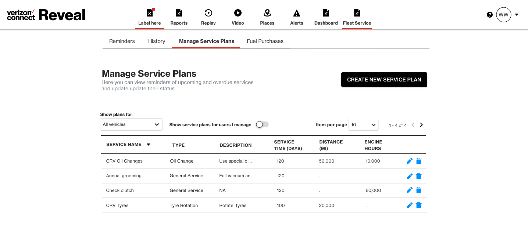Click the 'Full vacuum an...' description

click(x=236, y=176)
